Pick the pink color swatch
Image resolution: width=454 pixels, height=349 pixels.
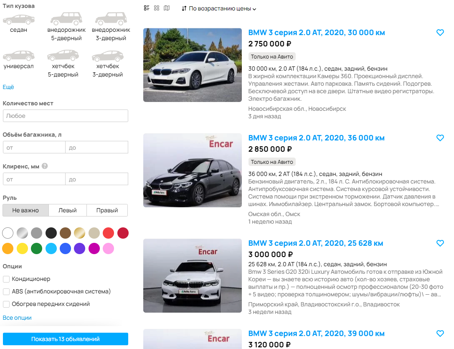[108, 248]
